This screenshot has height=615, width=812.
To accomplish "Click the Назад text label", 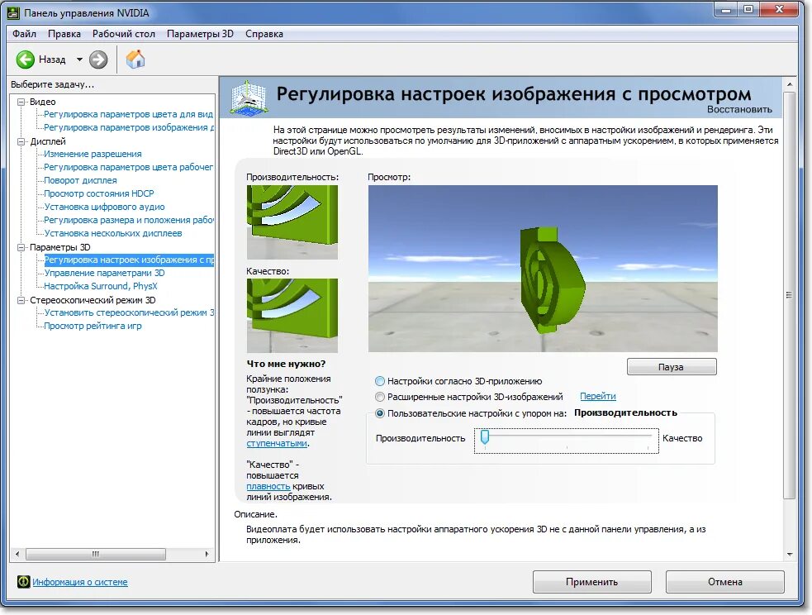I will [x=52, y=60].
